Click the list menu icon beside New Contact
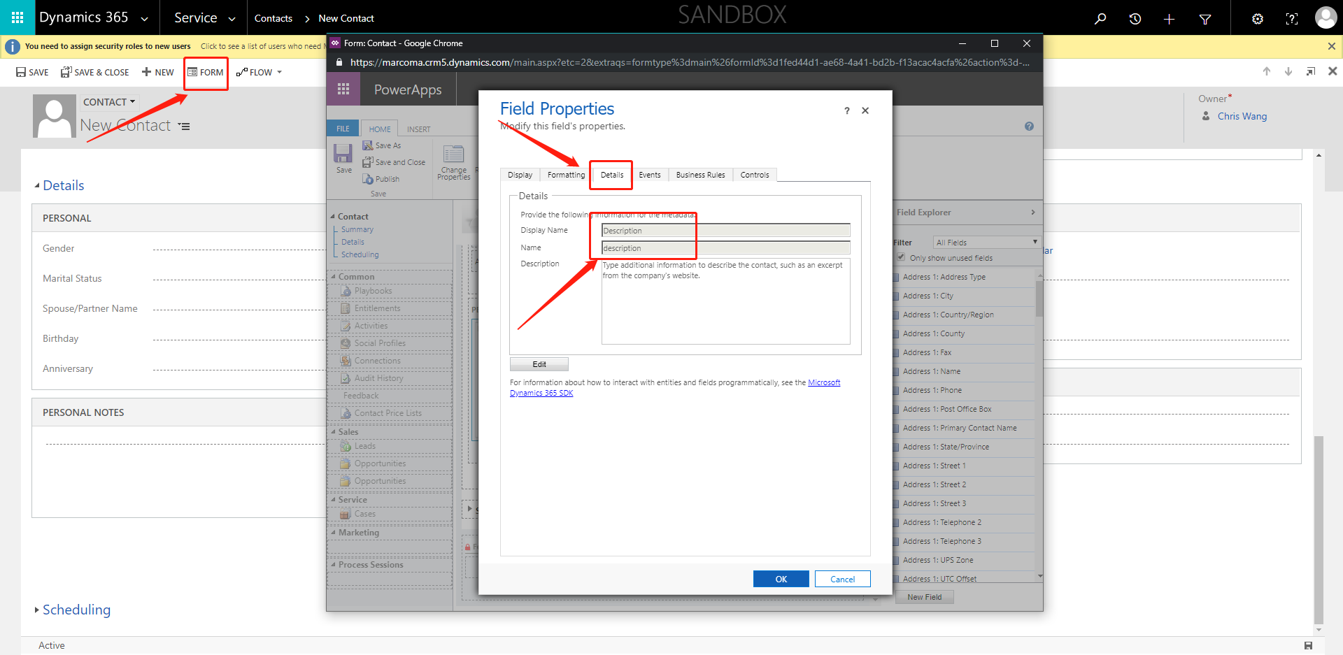The height and width of the screenshot is (655, 1343). click(184, 127)
